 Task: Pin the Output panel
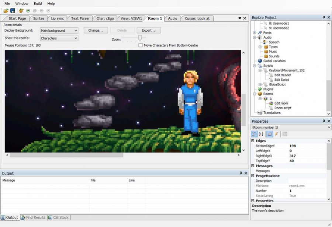click(x=241, y=173)
